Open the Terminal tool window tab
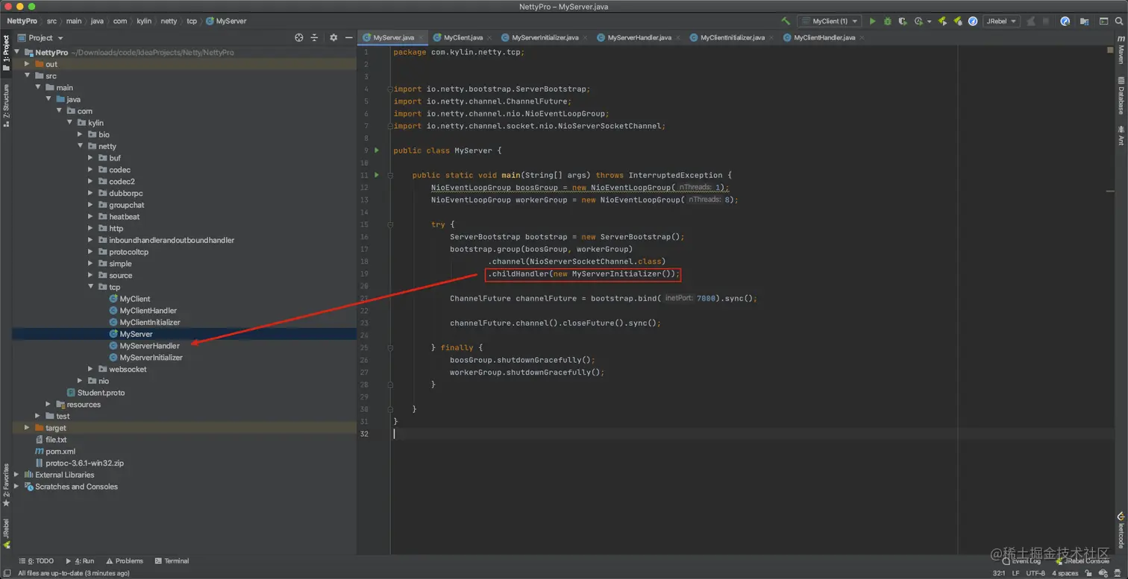1128x579 pixels. (172, 561)
